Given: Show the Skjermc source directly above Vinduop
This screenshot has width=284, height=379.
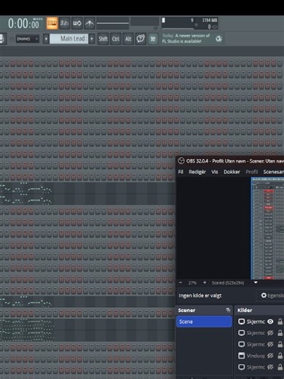Looking at the screenshot, I should tap(270, 344).
